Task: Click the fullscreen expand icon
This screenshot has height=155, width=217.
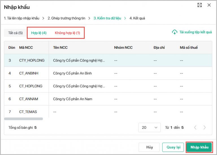Action: pos(200,5)
